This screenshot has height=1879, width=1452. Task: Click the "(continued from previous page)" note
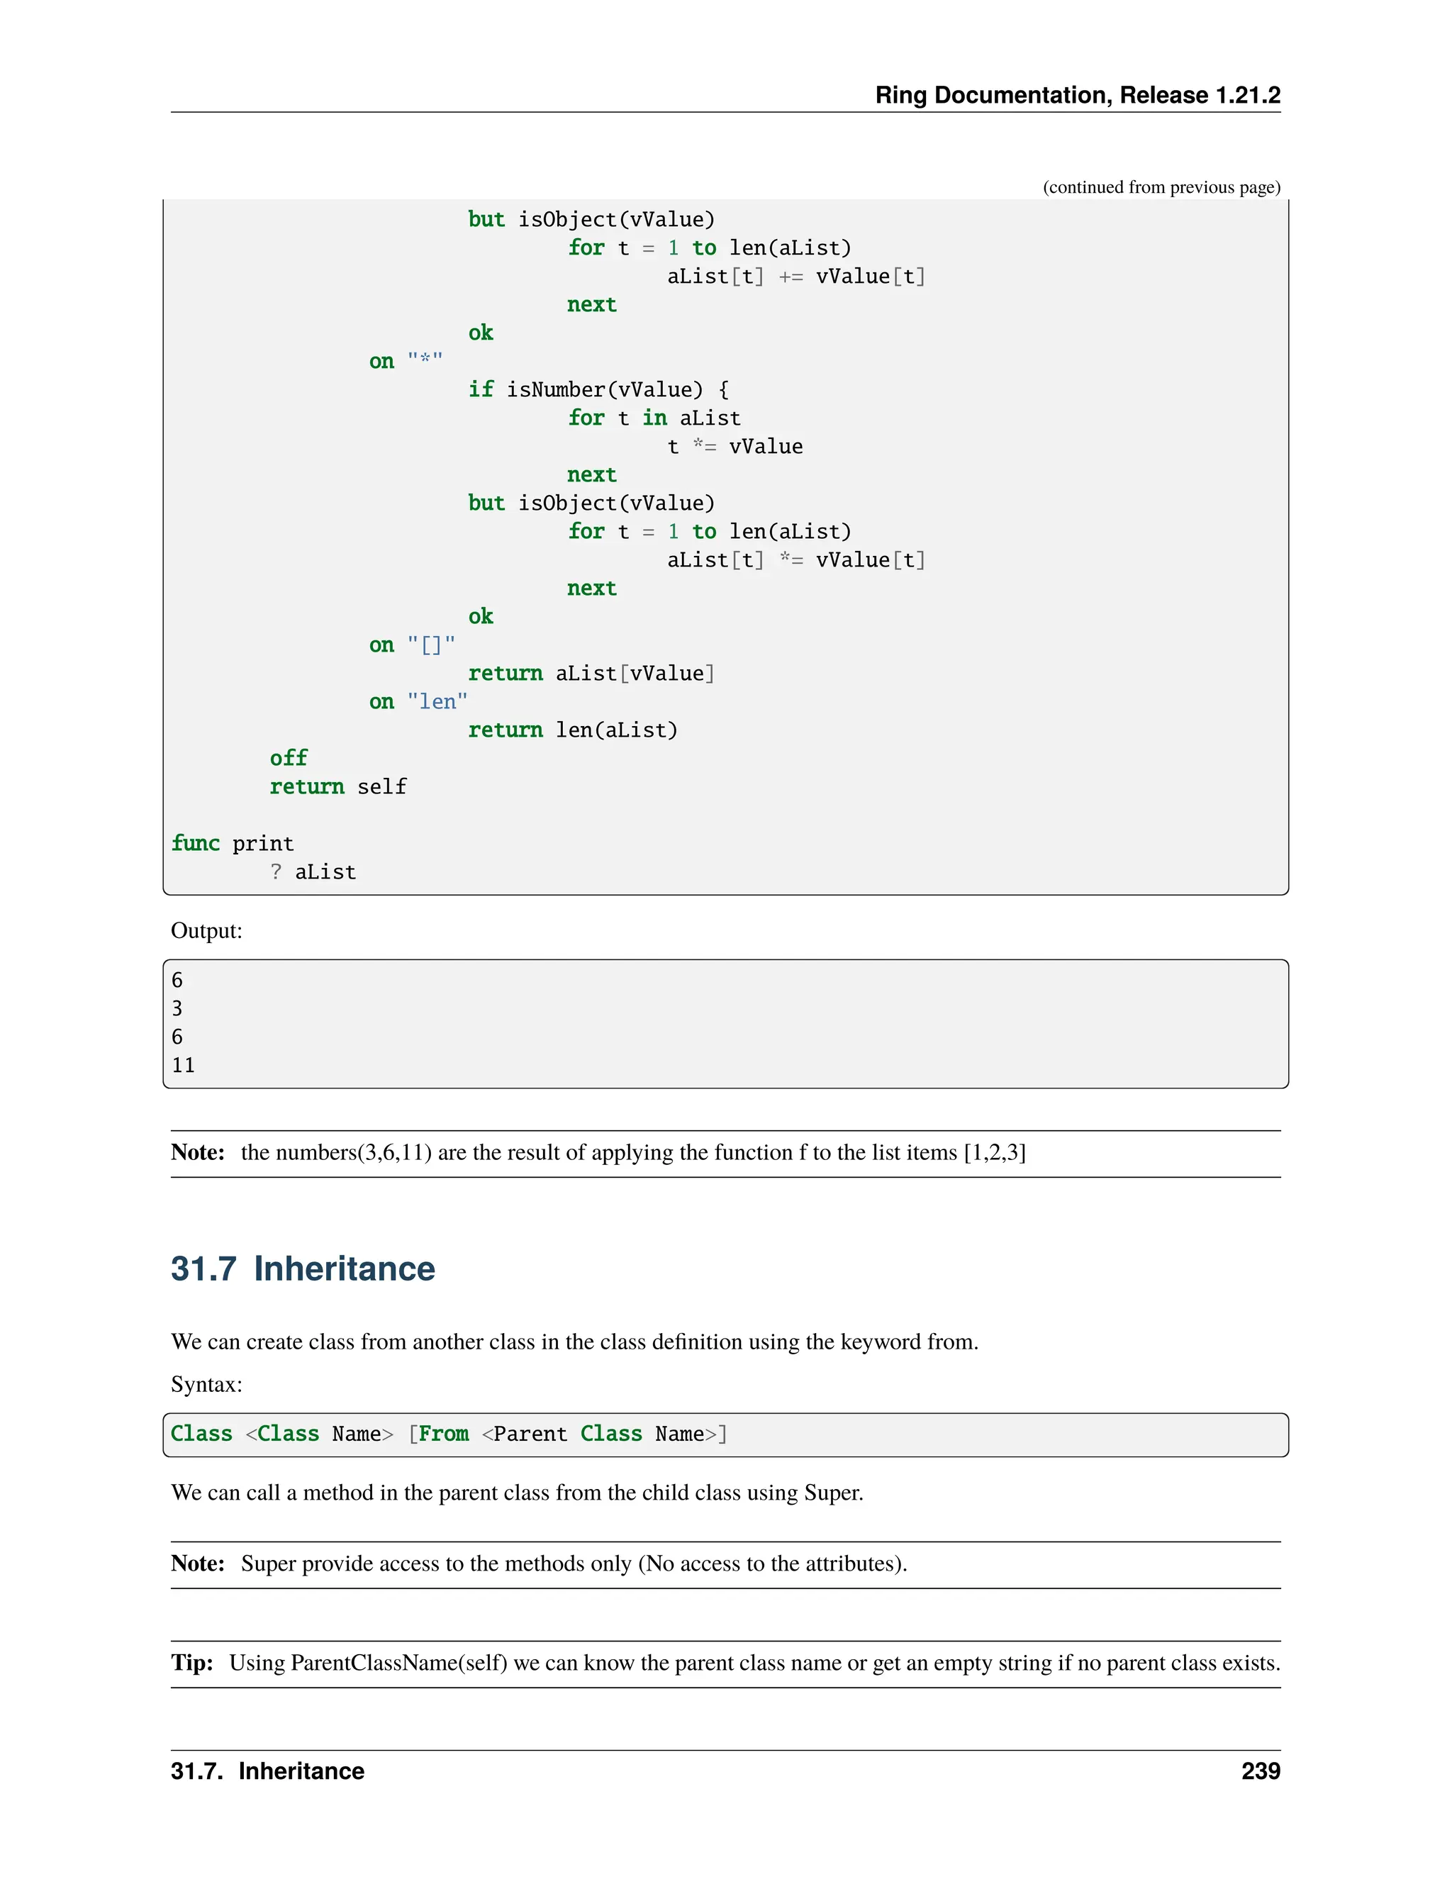click(x=1161, y=188)
